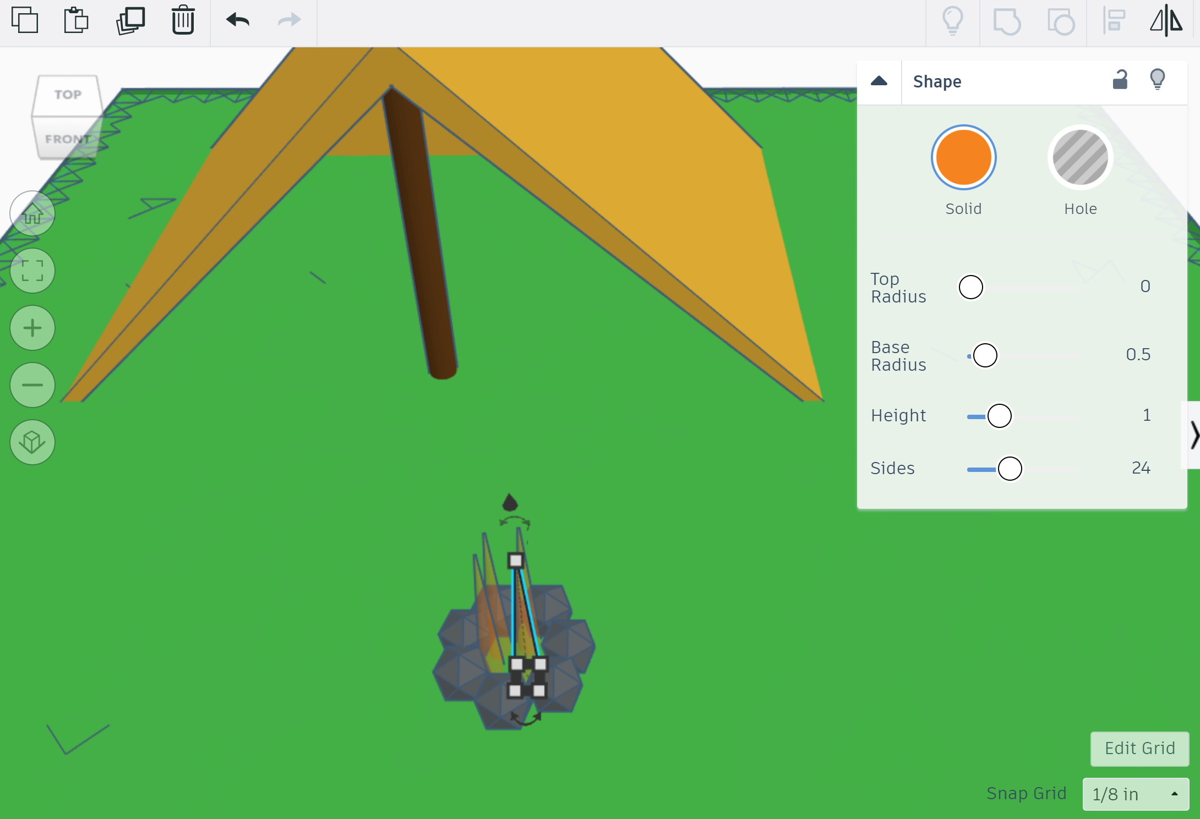Click the home view icon
This screenshot has width=1200, height=819.
point(32,213)
